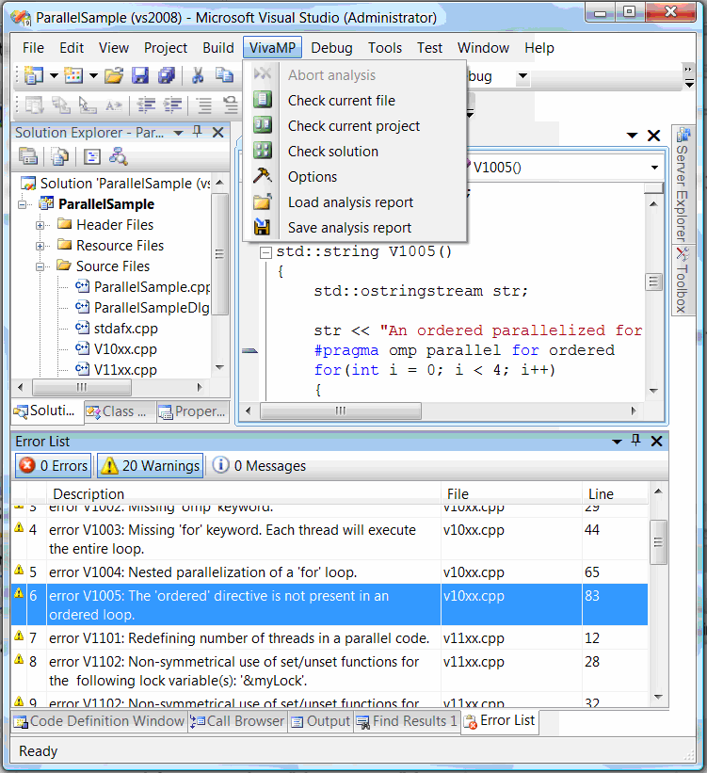Click the Comment Selection toolbar icon
Screen dimensions: 707x773
[203, 105]
